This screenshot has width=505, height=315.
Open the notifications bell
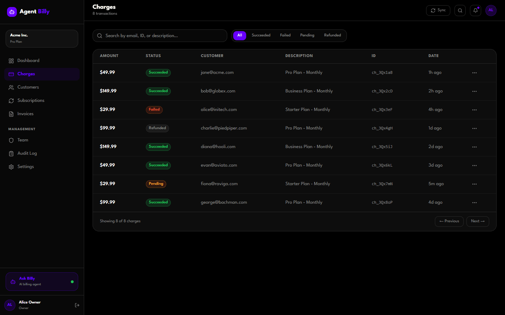coord(475,10)
